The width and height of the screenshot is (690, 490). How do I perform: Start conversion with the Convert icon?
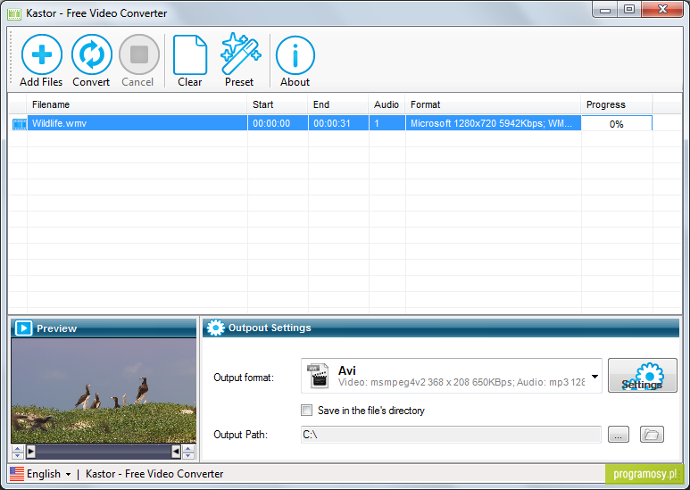92,55
